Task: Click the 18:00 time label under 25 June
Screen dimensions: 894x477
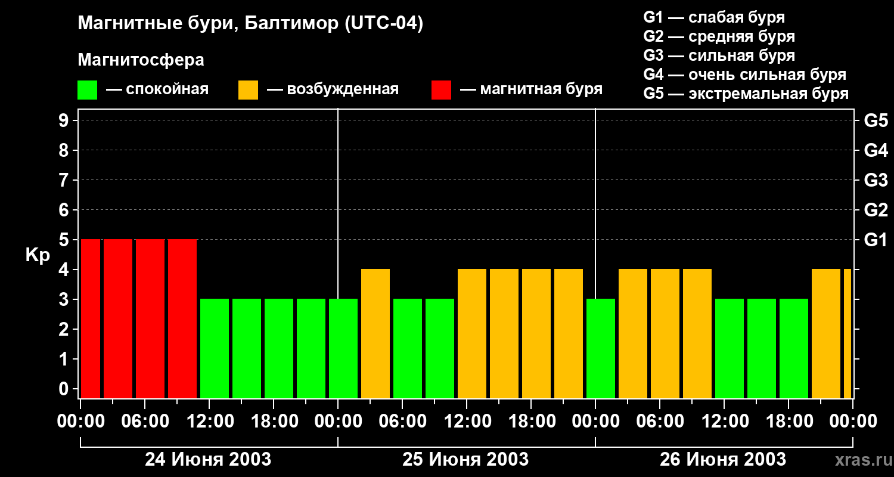Action: click(531, 422)
